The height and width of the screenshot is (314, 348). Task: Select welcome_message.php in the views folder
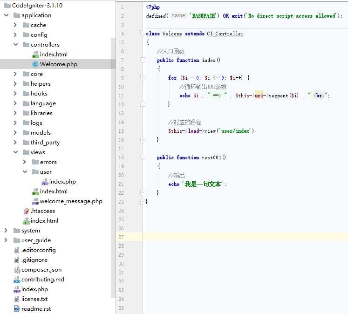point(71,201)
